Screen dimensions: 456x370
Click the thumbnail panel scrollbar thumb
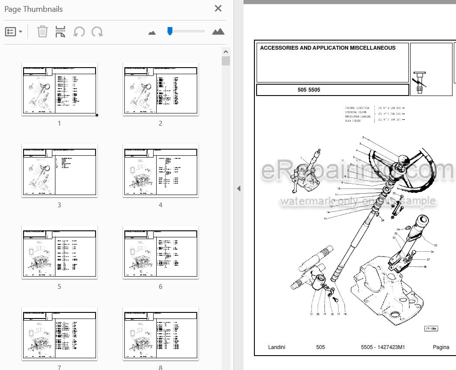226,61
